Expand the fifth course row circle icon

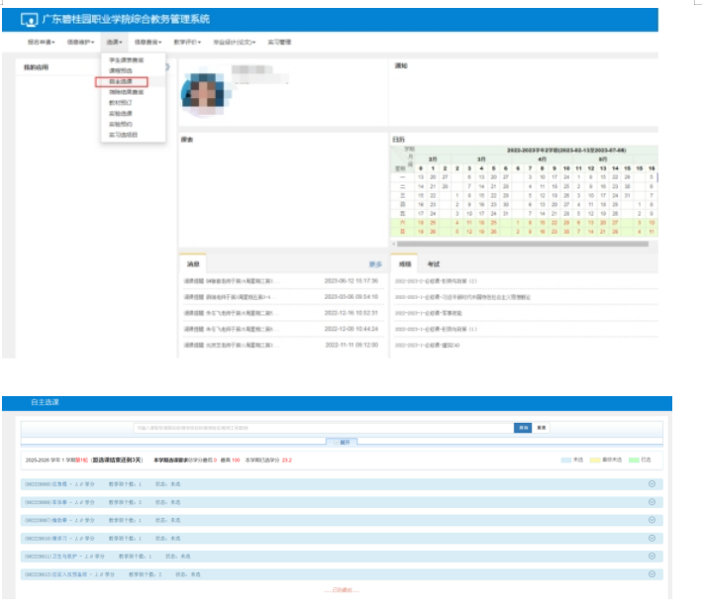[x=652, y=556]
